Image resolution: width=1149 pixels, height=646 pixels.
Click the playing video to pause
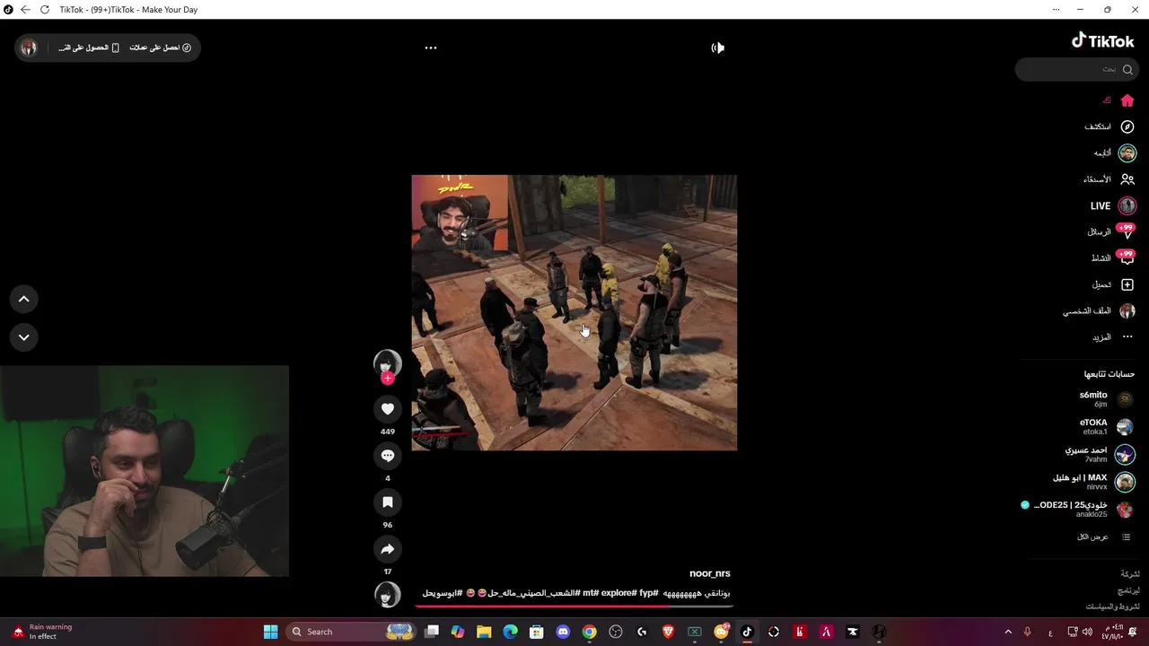[574, 312]
